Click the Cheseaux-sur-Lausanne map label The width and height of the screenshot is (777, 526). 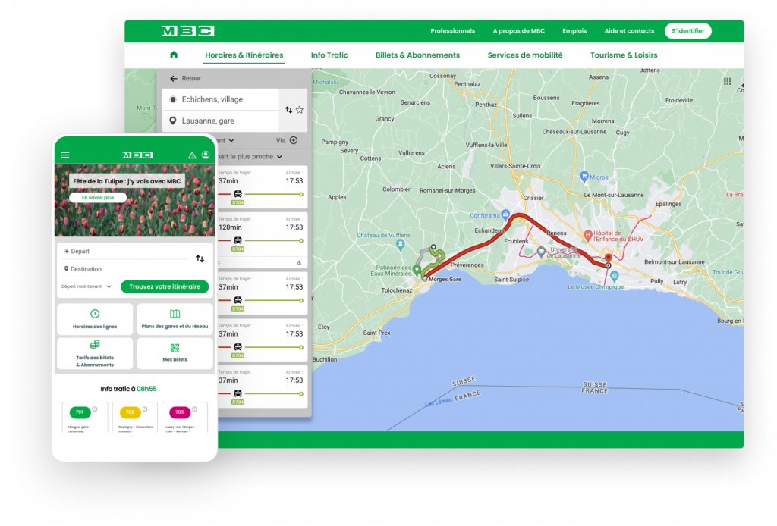pyautogui.click(x=574, y=132)
